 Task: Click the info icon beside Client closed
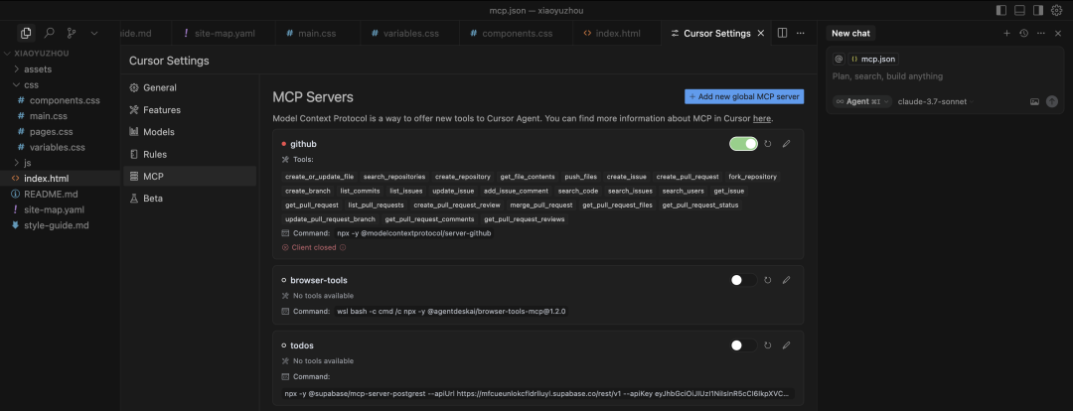click(343, 247)
